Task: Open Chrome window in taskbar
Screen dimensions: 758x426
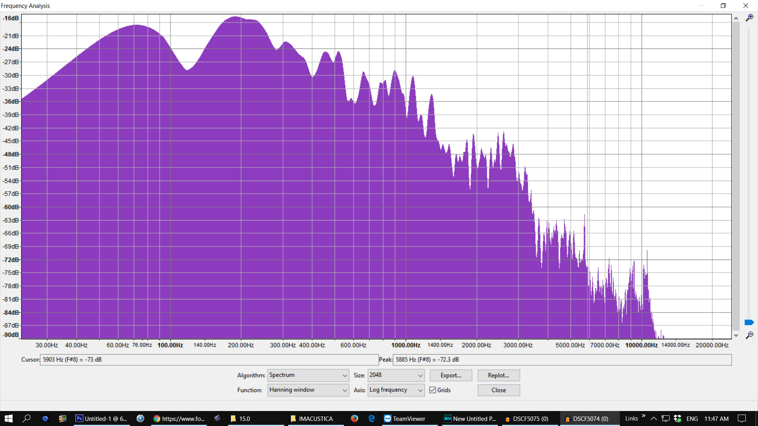Action: [179, 419]
